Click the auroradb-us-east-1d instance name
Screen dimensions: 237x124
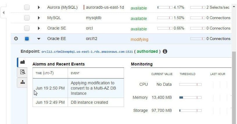click(x=105, y=8)
